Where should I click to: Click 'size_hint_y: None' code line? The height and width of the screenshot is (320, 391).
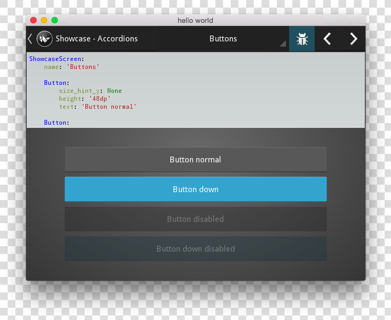point(90,91)
